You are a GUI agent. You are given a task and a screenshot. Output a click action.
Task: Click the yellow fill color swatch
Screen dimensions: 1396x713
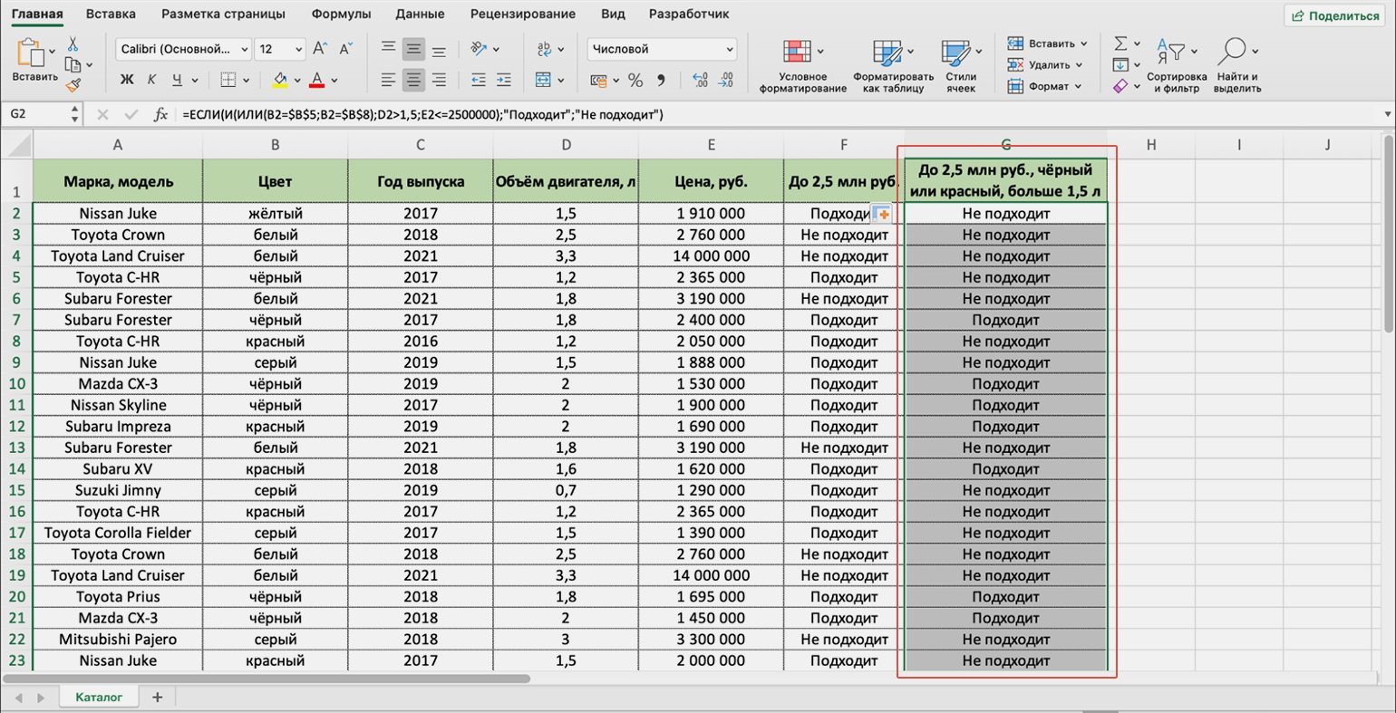[280, 81]
